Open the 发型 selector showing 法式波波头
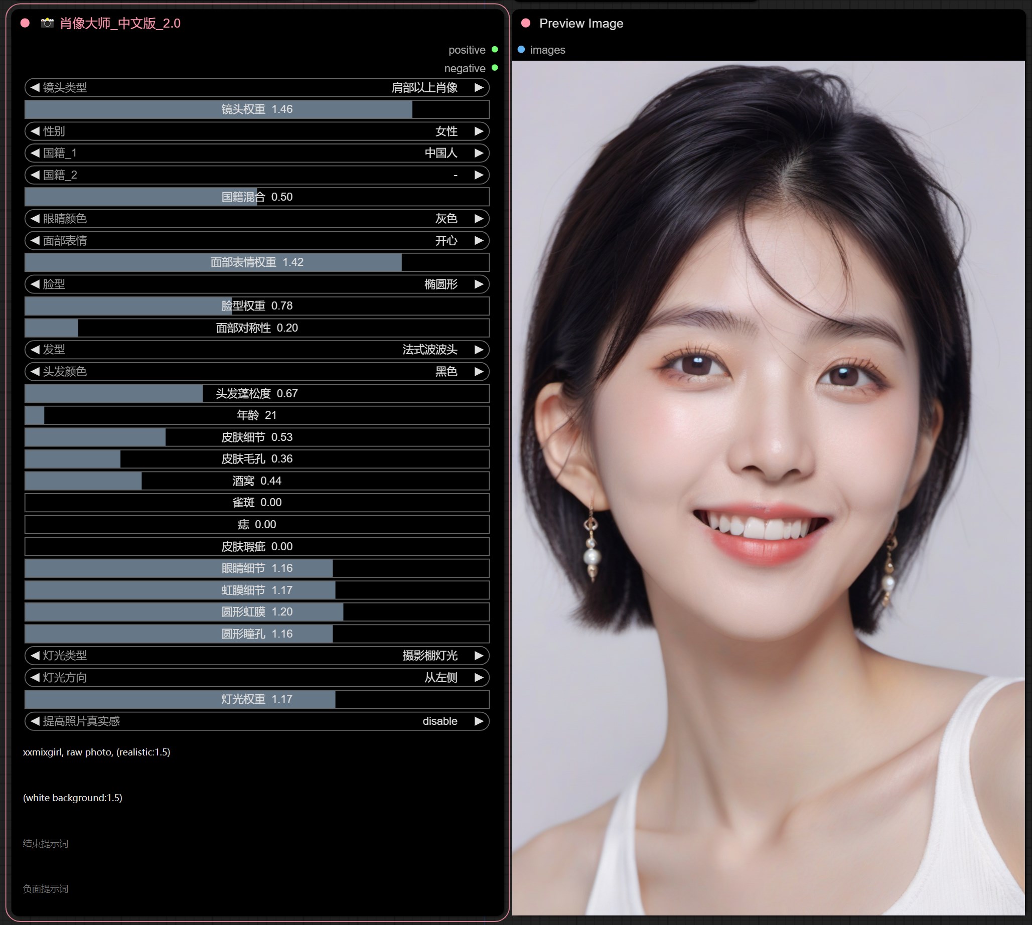This screenshot has width=1032, height=925. click(254, 350)
